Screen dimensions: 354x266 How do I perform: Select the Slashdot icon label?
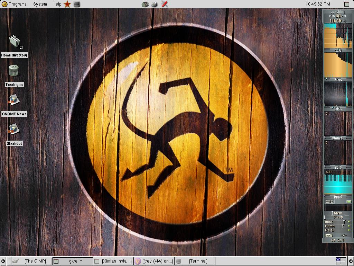coord(14,143)
